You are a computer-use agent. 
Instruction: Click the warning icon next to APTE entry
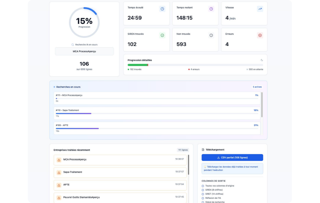[x=59, y=185]
